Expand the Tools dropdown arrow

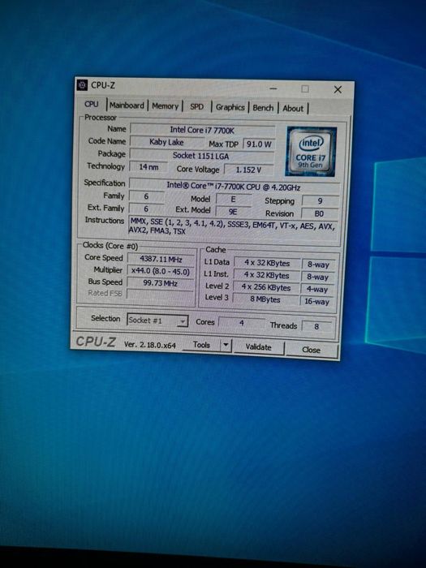(x=226, y=345)
